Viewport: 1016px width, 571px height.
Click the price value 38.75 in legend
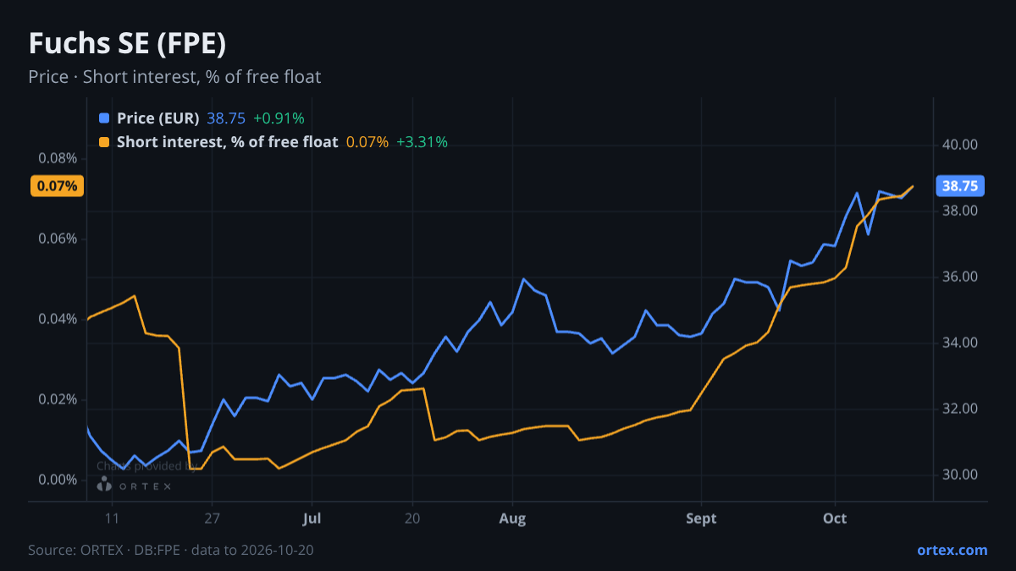click(226, 118)
